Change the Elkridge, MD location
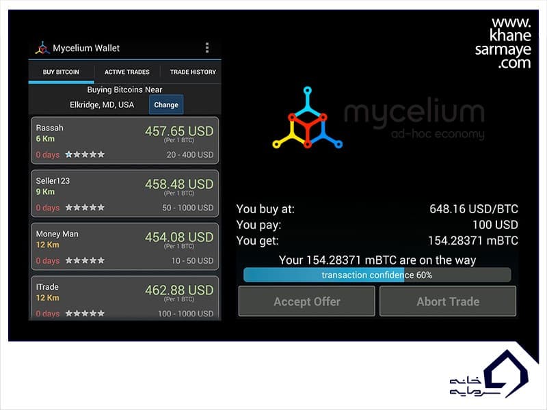 pyautogui.click(x=166, y=105)
